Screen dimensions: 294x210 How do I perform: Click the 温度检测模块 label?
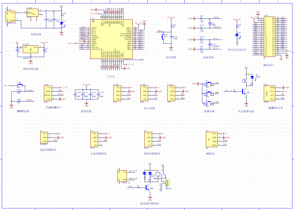[x=48, y=150]
